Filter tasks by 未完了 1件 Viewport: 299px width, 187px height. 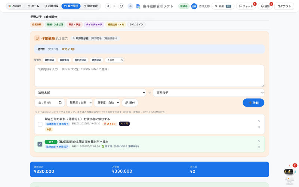[68, 49]
